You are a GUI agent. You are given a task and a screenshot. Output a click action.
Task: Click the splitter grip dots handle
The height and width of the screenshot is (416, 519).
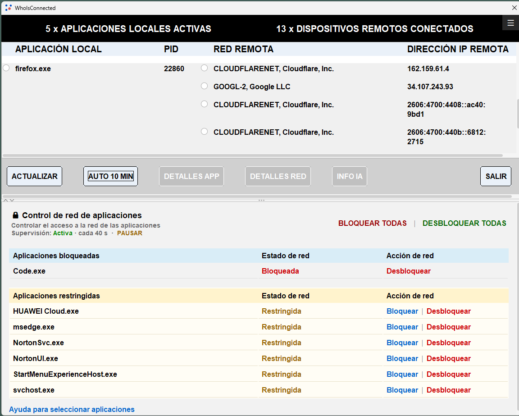coord(261,201)
